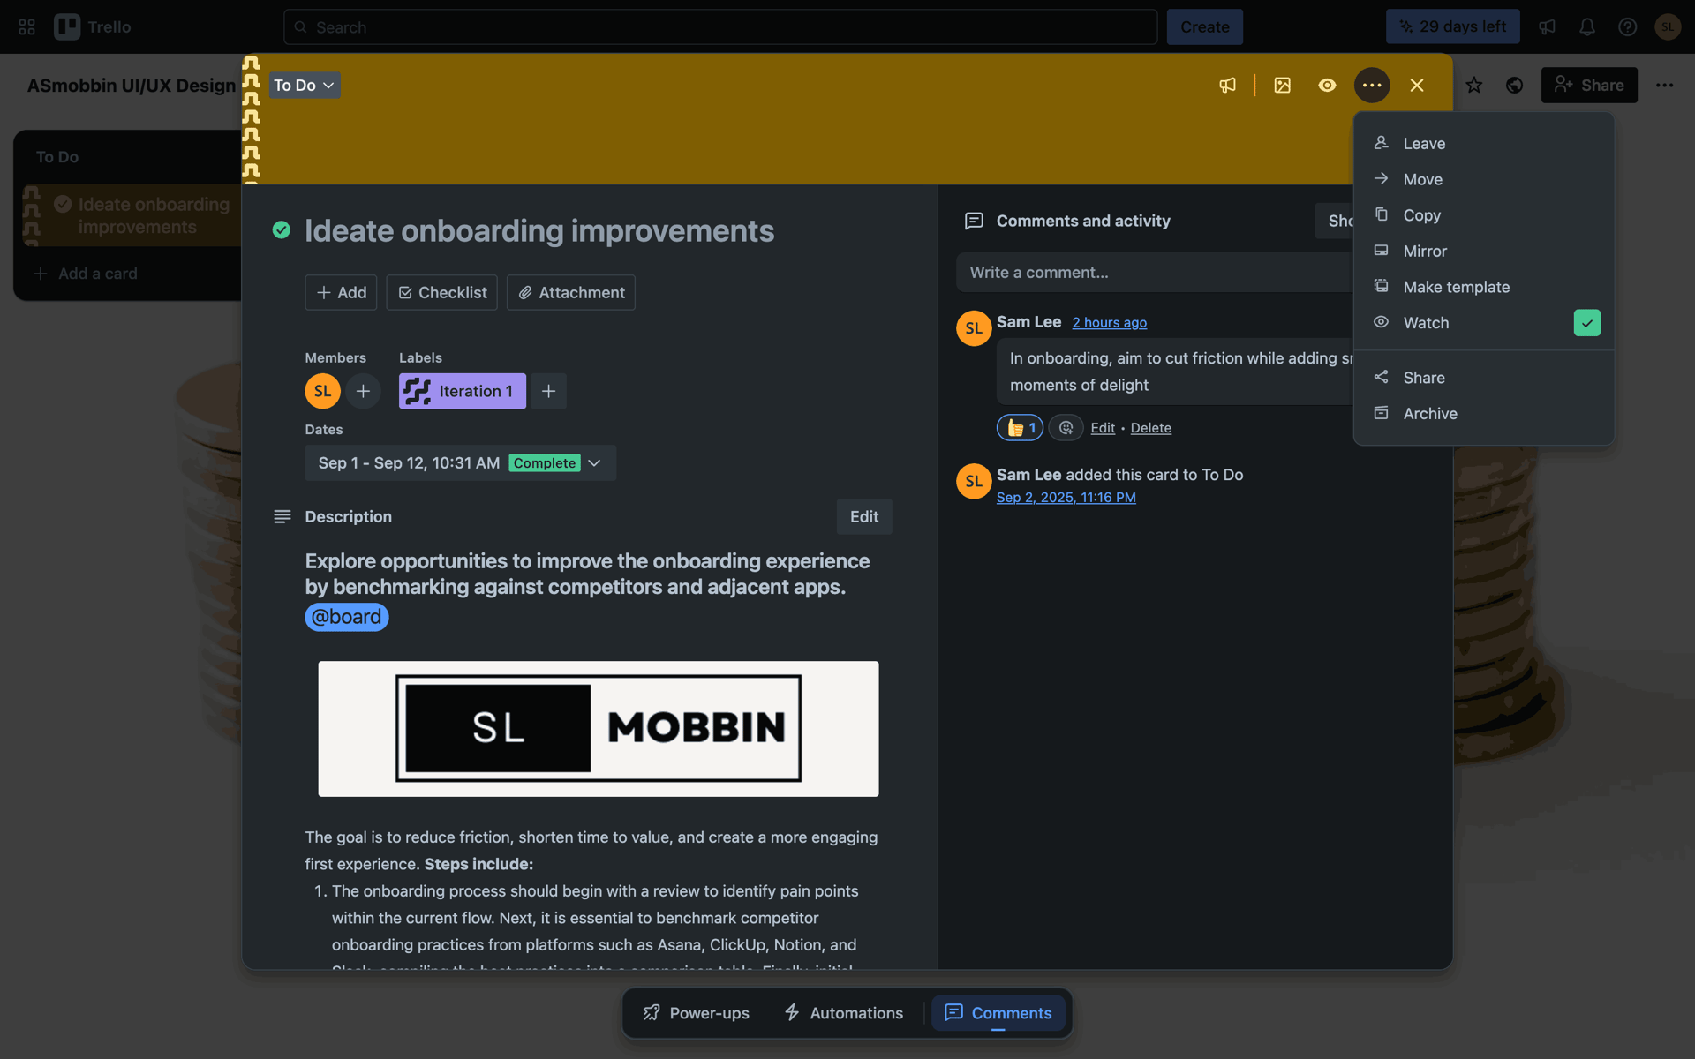Viewport: 1695px width, 1059px height.
Task: Choose Move from the menu
Action: tap(1483, 179)
